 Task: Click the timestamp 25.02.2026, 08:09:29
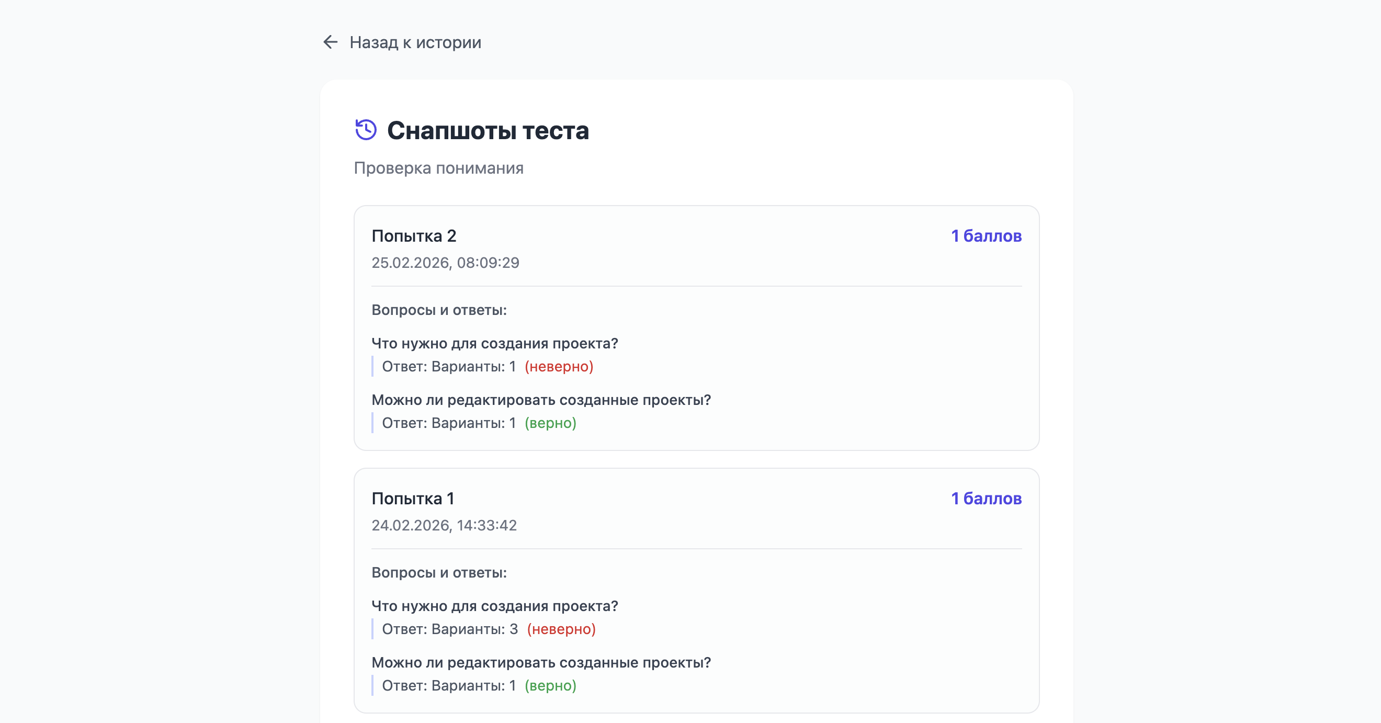(445, 263)
